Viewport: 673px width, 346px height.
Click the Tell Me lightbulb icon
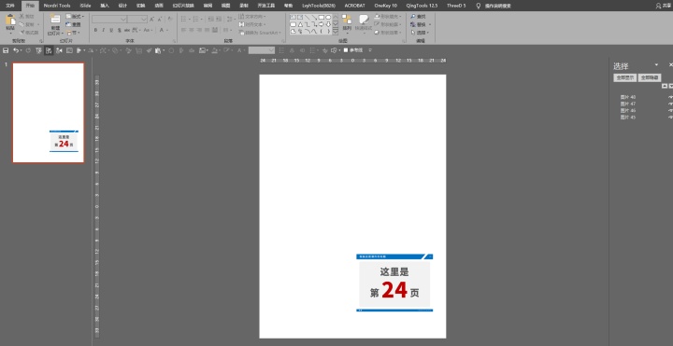479,6
